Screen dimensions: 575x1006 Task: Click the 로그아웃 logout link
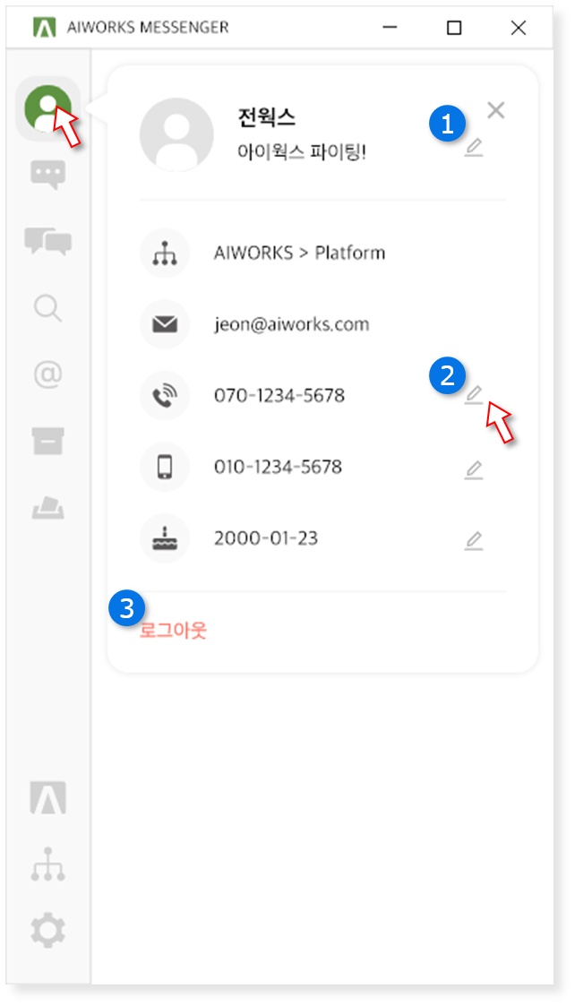[x=173, y=631]
